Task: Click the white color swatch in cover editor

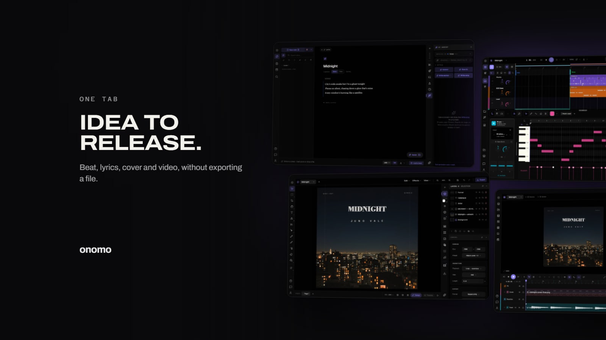Action: pyautogui.click(x=444, y=201)
